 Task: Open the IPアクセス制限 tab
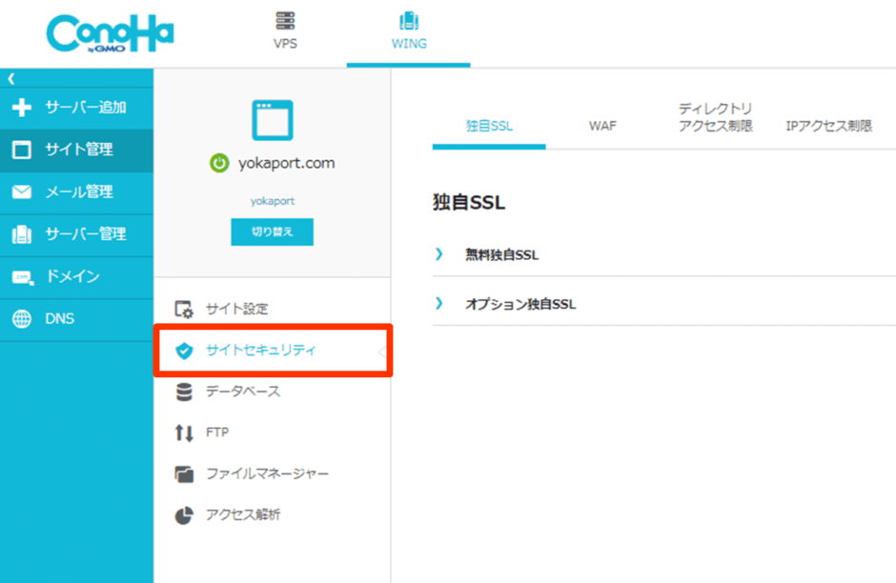coord(829,125)
